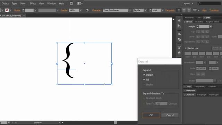Click the stroke weight stepper in control bar
The image size is (222, 125).
[x=23, y=10]
